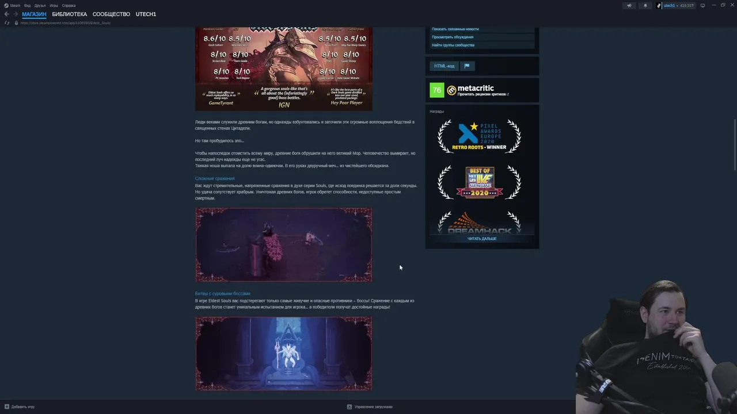Click the 'Но там пробудилось зло…' line
The width and height of the screenshot is (737, 414).
(219, 140)
